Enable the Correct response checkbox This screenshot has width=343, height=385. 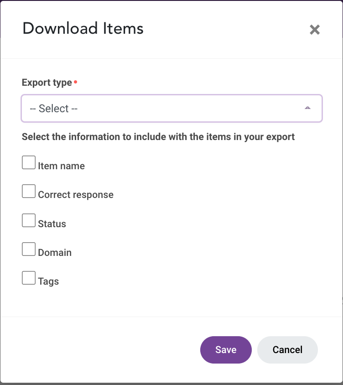29,191
